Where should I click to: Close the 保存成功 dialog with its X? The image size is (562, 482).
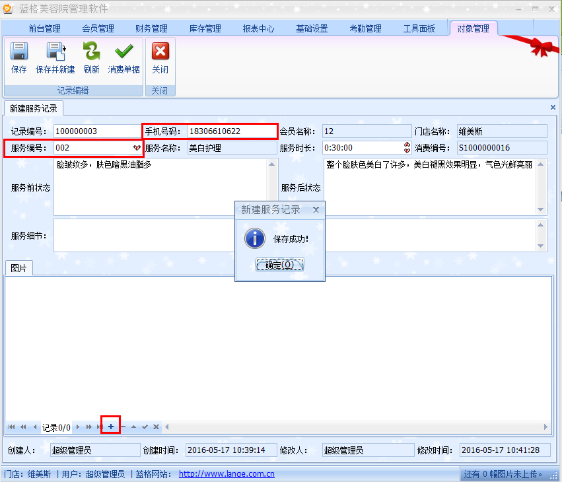click(316, 210)
